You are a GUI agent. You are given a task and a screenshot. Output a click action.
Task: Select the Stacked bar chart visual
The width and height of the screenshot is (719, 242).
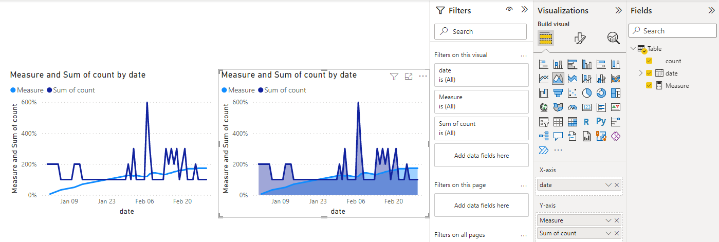click(544, 64)
